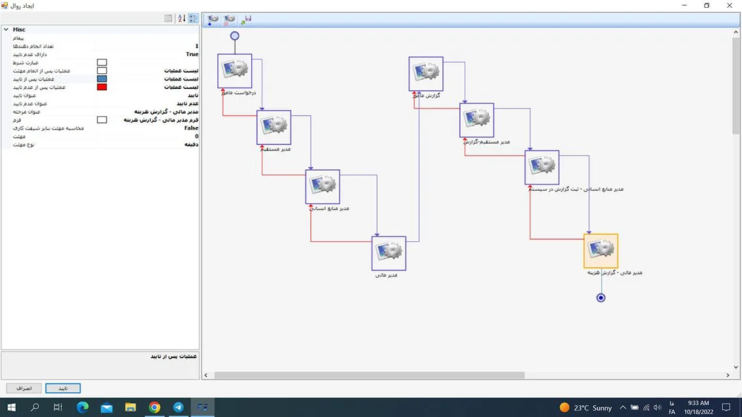This screenshot has height=417, width=742.
Task: Collapse the Misc property category
Action: 6,29
